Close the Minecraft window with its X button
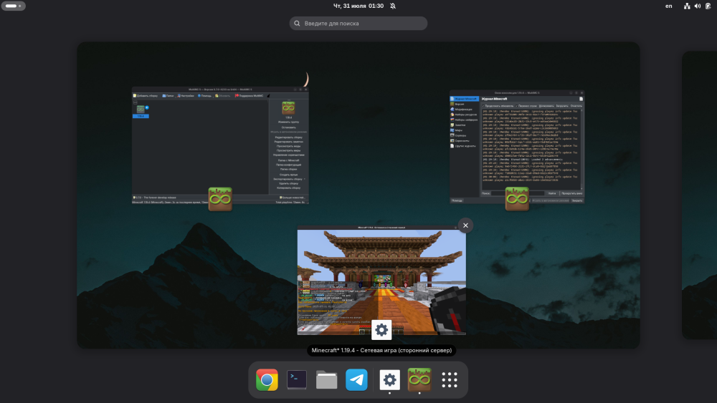Screen dimensions: 717x403 tap(465, 225)
